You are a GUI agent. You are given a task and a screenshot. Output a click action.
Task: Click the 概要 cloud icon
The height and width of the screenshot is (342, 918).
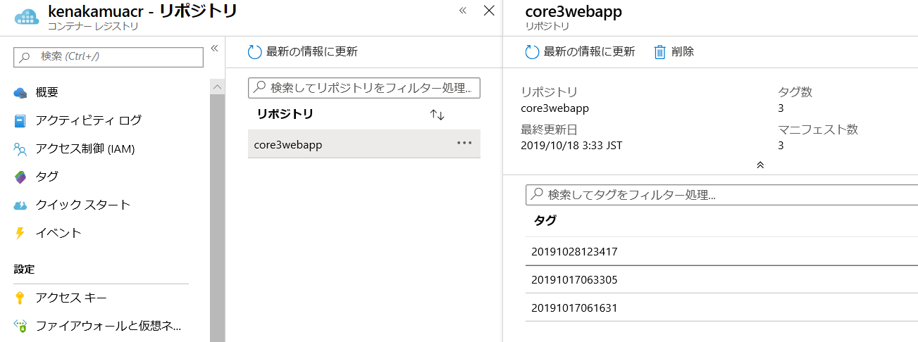point(20,93)
